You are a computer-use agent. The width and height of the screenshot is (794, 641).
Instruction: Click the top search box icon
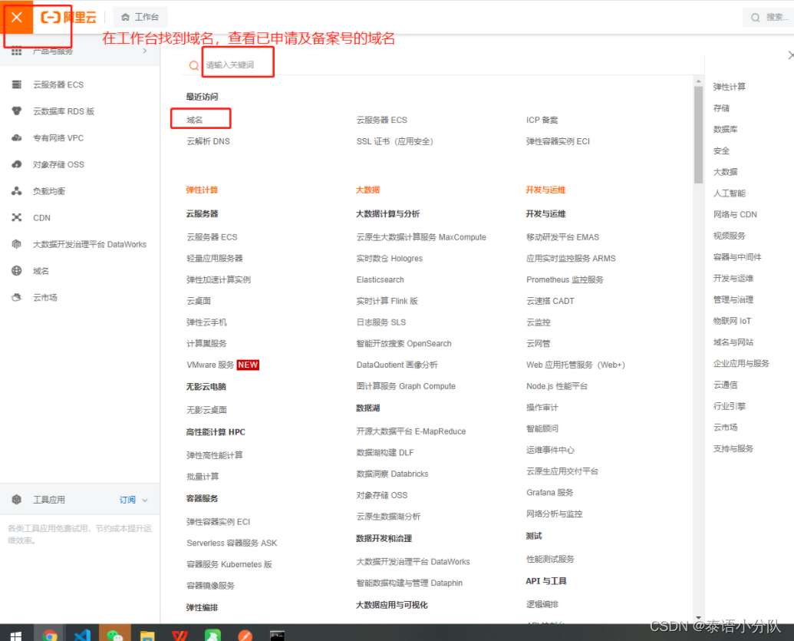click(x=755, y=18)
